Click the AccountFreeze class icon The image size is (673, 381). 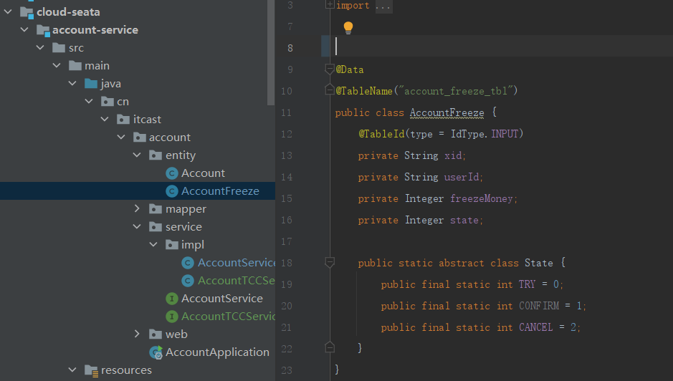pos(172,191)
